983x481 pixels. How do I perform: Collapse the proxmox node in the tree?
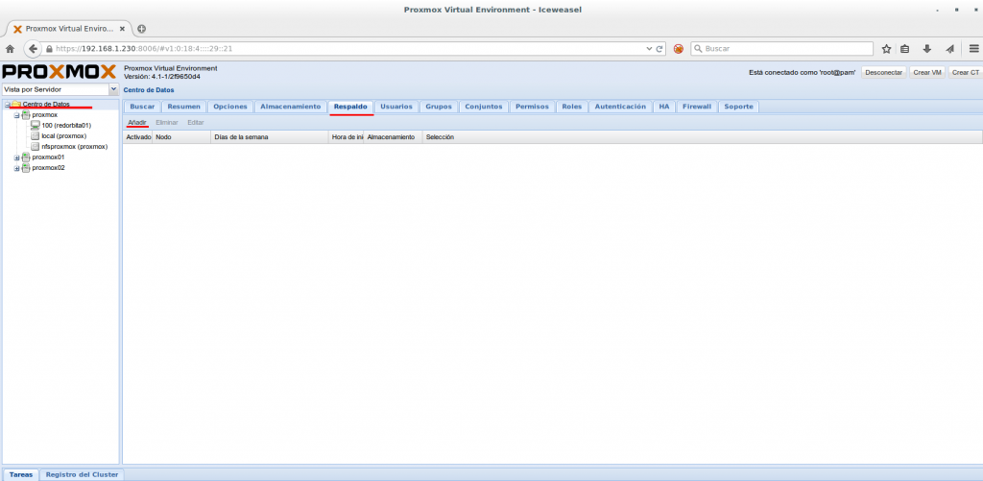tap(16, 114)
